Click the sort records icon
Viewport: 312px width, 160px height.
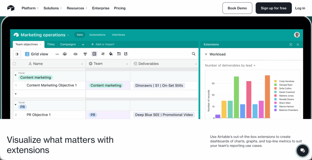pos(103,54)
